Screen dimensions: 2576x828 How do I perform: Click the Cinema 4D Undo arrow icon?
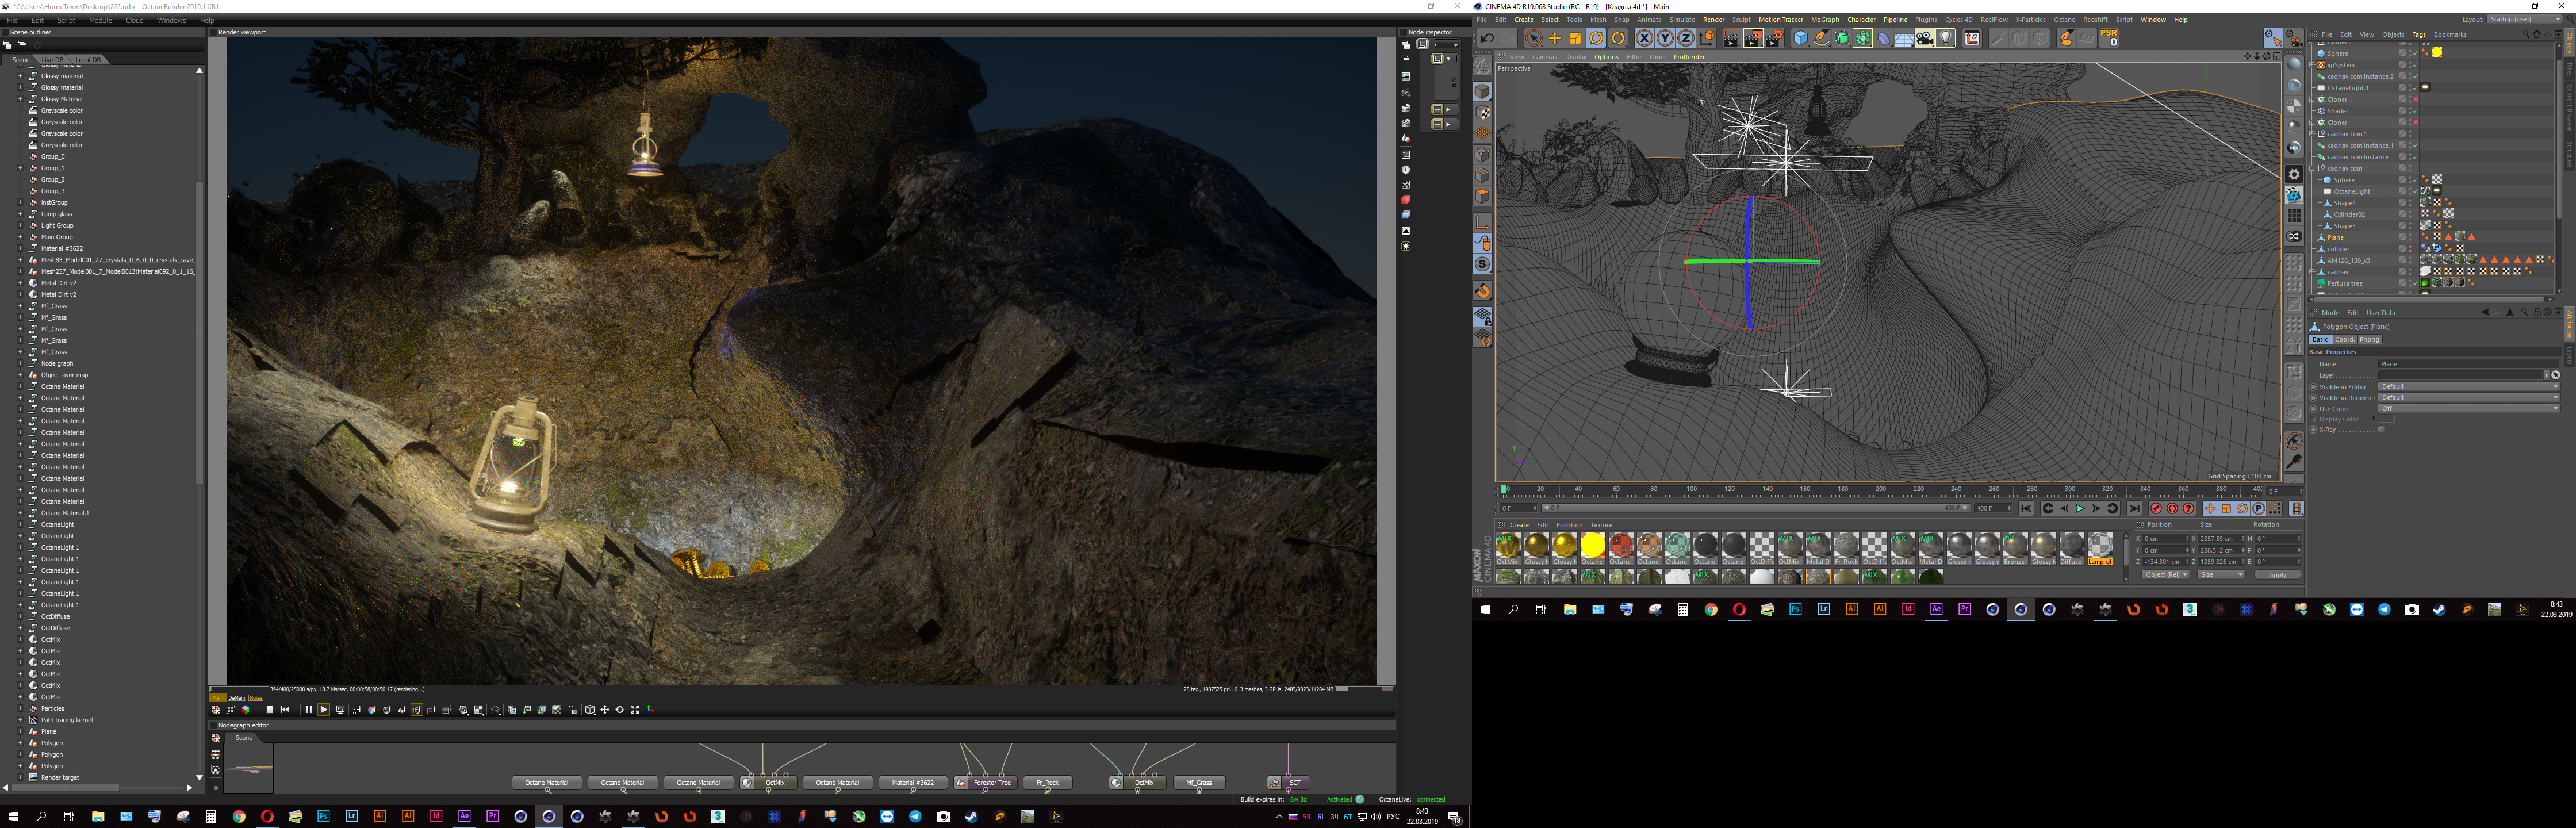point(1487,38)
